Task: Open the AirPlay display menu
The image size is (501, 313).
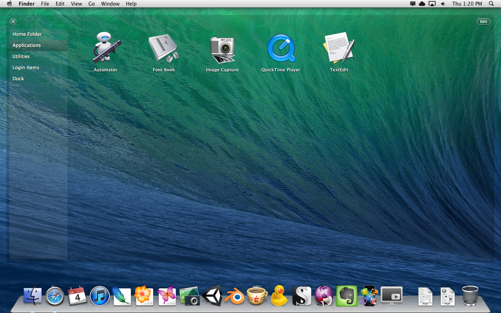Action: click(x=432, y=4)
